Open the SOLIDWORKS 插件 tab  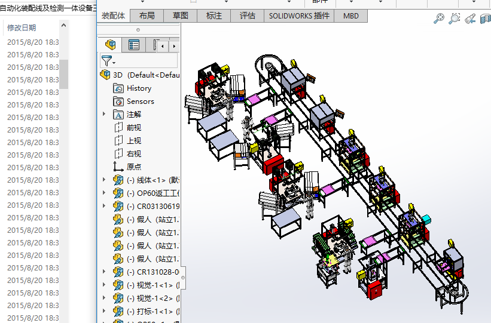299,16
